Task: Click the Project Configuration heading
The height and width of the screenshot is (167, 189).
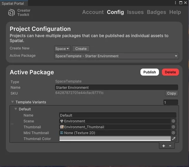Action: coord(40,29)
